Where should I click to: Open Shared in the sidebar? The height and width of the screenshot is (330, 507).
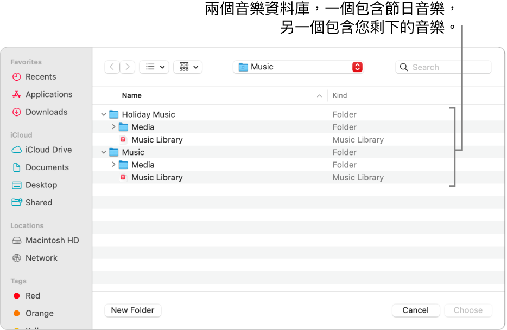point(32,203)
